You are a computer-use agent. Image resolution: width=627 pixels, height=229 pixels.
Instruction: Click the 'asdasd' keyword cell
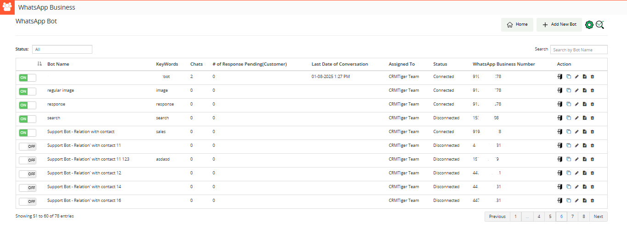(163, 159)
